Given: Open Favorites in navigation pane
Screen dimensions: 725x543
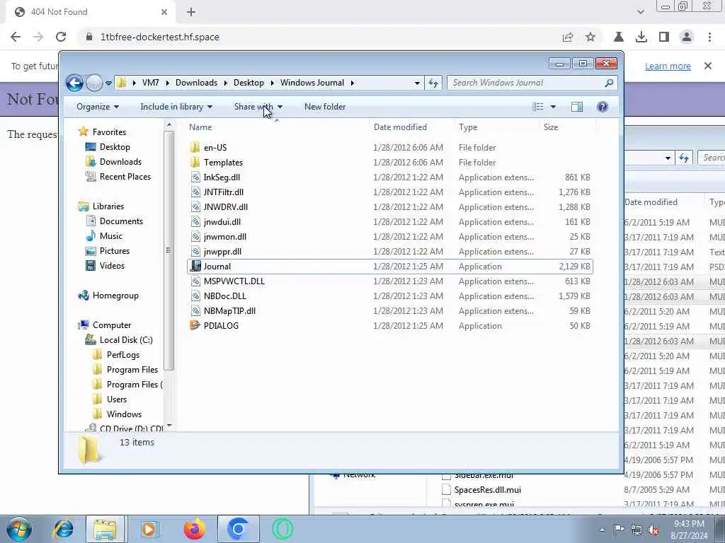Looking at the screenshot, I should click(109, 132).
